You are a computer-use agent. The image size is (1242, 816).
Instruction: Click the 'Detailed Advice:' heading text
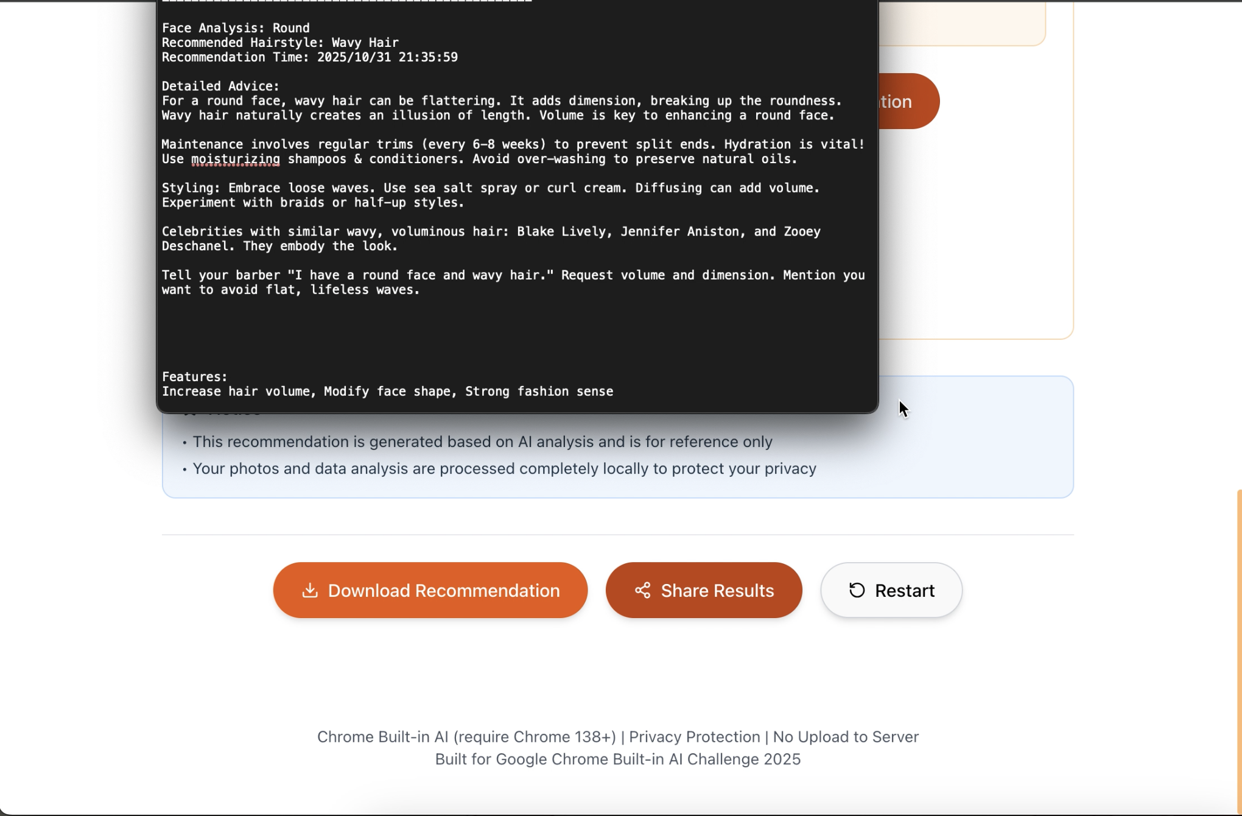click(x=220, y=86)
